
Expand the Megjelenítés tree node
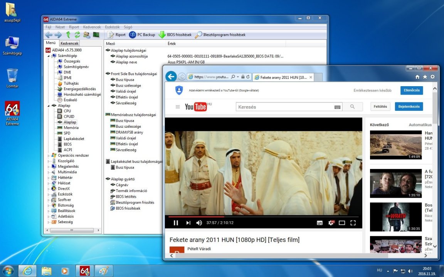tap(49, 167)
